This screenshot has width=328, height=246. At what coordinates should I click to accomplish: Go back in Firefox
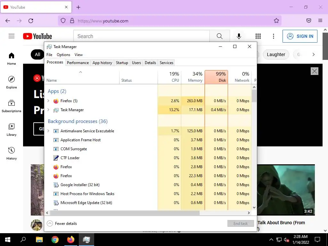tap(8, 21)
